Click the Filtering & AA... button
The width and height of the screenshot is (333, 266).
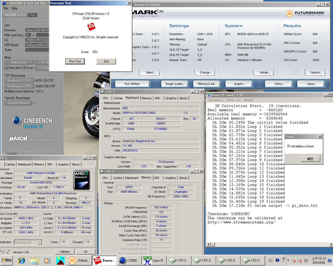pyautogui.click(x=207, y=84)
